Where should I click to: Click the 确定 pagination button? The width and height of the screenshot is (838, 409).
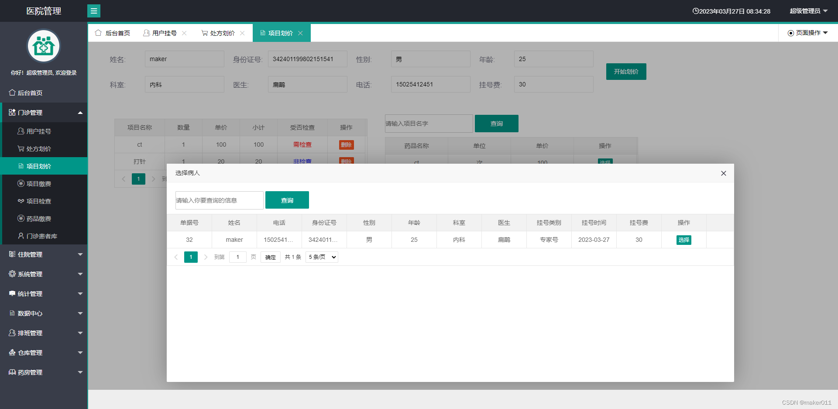pos(271,257)
